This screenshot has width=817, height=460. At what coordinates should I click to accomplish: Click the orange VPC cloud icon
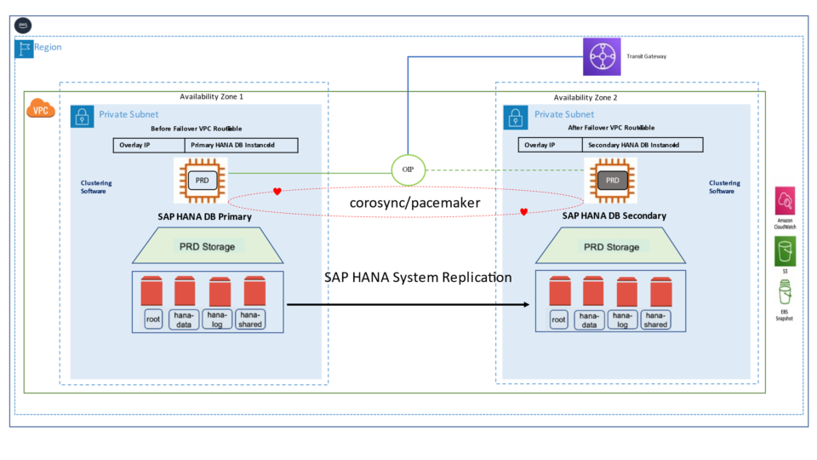point(38,108)
